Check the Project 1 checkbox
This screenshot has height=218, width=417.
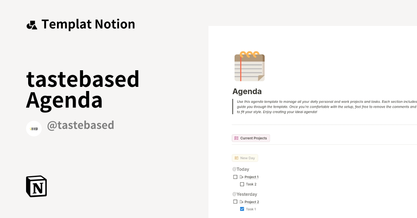235,177
